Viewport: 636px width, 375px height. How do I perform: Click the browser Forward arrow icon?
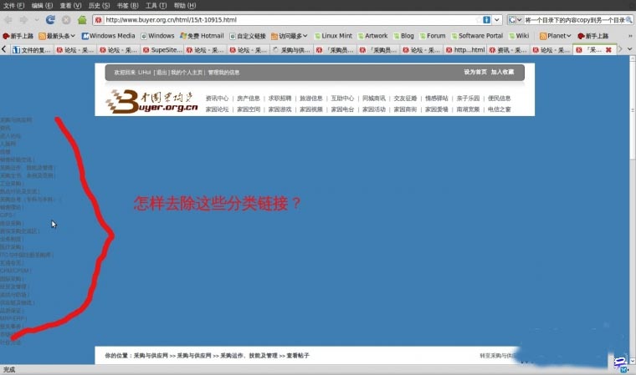coord(23,20)
